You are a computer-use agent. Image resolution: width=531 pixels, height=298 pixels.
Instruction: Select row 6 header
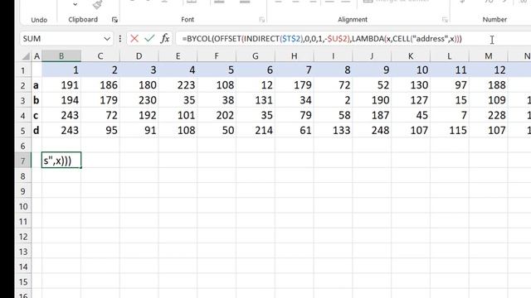23,146
